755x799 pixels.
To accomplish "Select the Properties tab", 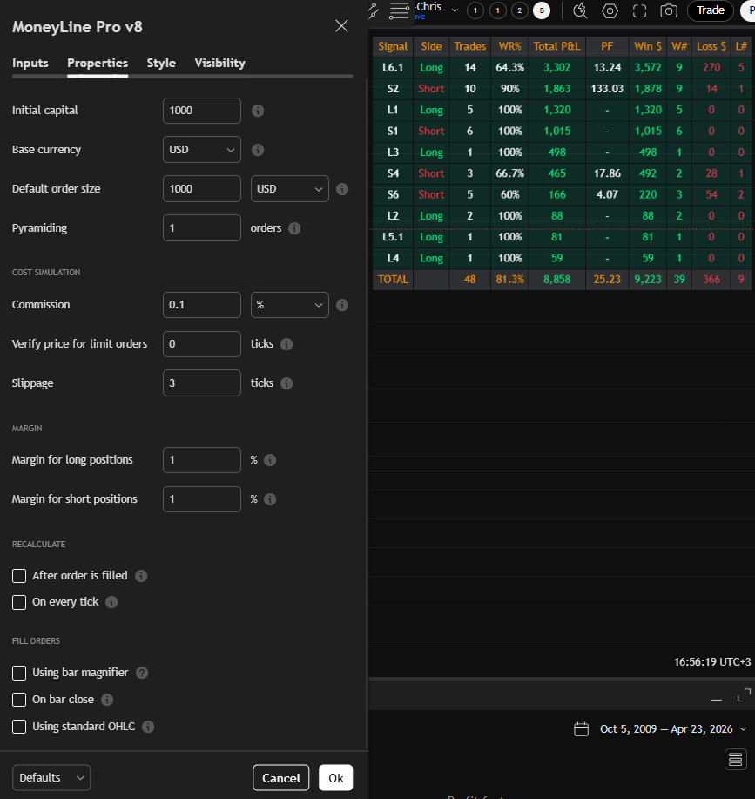I will click(98, 64).
